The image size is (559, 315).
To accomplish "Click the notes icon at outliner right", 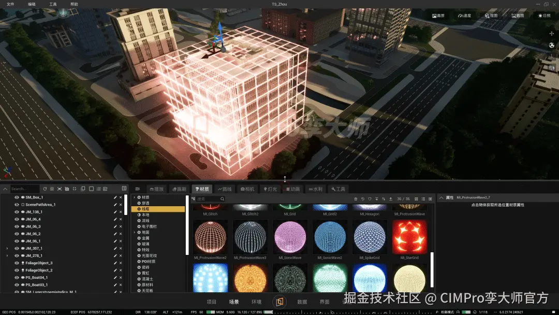I will coord(124,189).
